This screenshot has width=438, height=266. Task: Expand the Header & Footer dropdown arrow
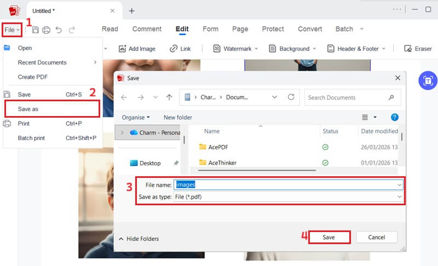(384, 49)
